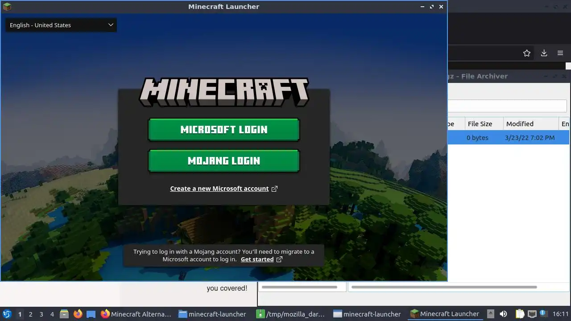The height and width of the screenshot is (321, 571).
Task: Click the Minecraft Launcher title bar block icon
Action: click(7, 7)
